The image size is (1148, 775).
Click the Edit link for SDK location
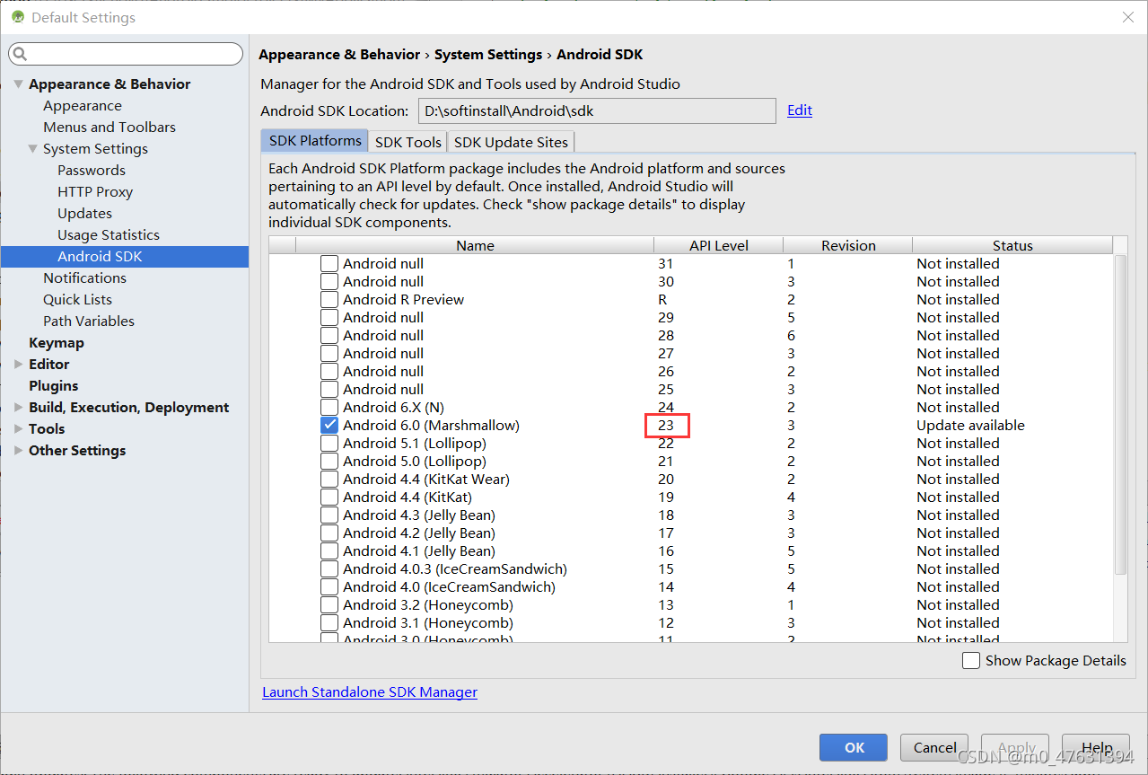(800, 110)
